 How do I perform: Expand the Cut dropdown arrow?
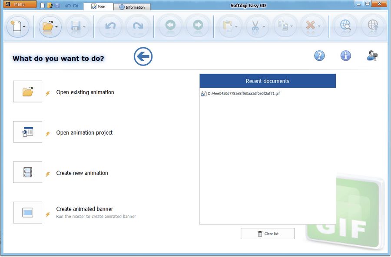[x=264, y=26]
